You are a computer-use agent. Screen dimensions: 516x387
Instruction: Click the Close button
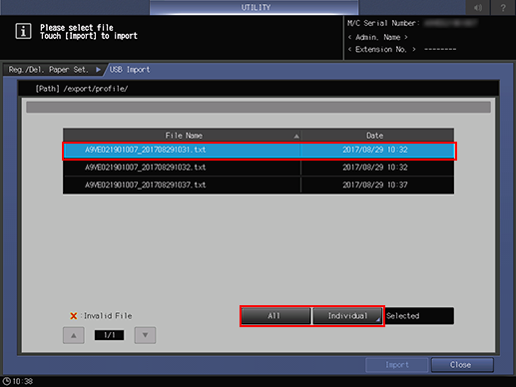click(462, 365)
